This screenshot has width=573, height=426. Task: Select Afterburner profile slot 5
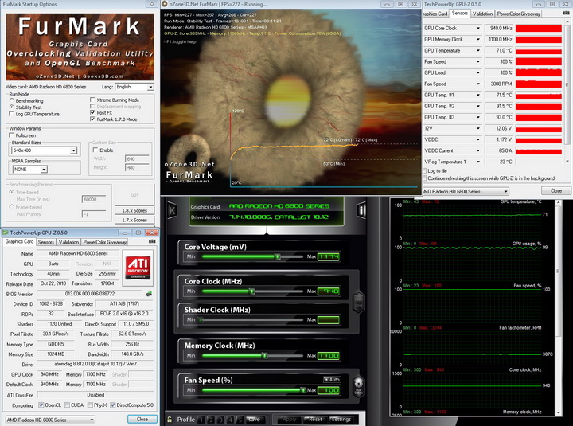240,420
